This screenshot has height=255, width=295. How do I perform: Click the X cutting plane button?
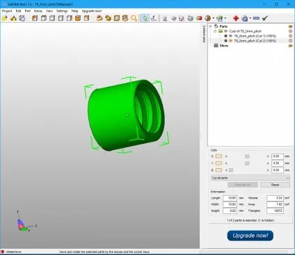click(x=218, y=156)
